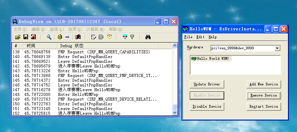
Task: Click the Restart Device button
Action: [x=264, y=107]
